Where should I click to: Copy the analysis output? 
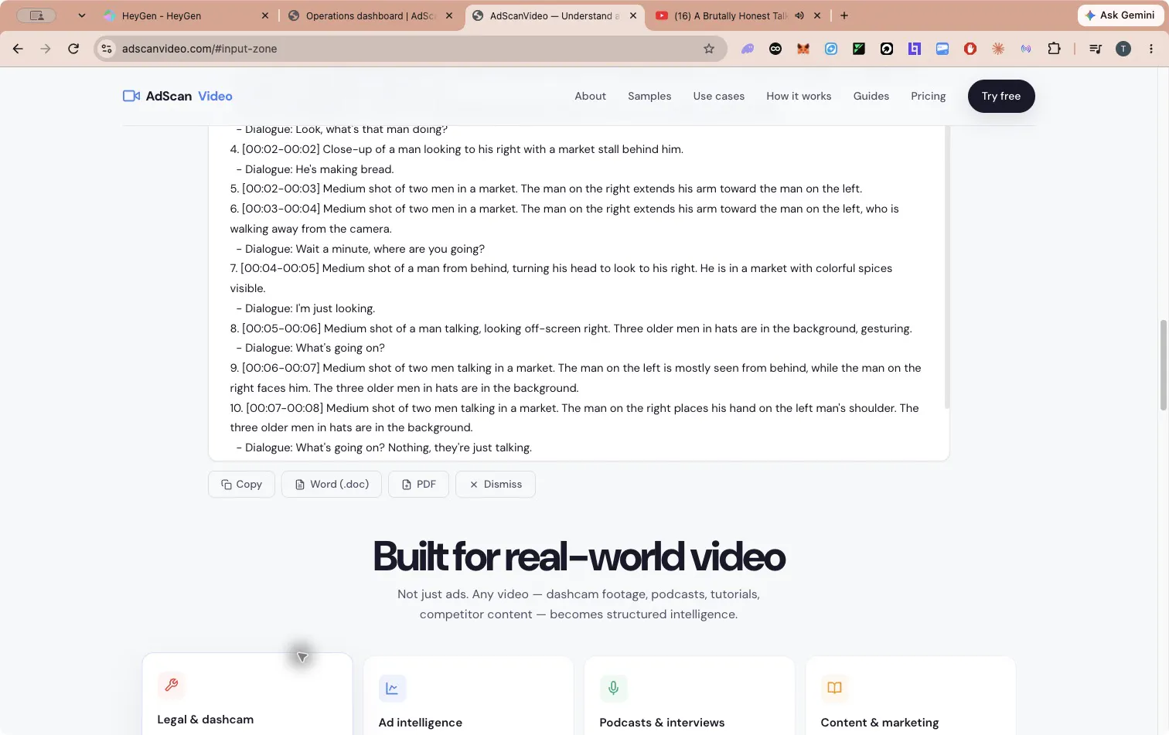tap(241, 484)
